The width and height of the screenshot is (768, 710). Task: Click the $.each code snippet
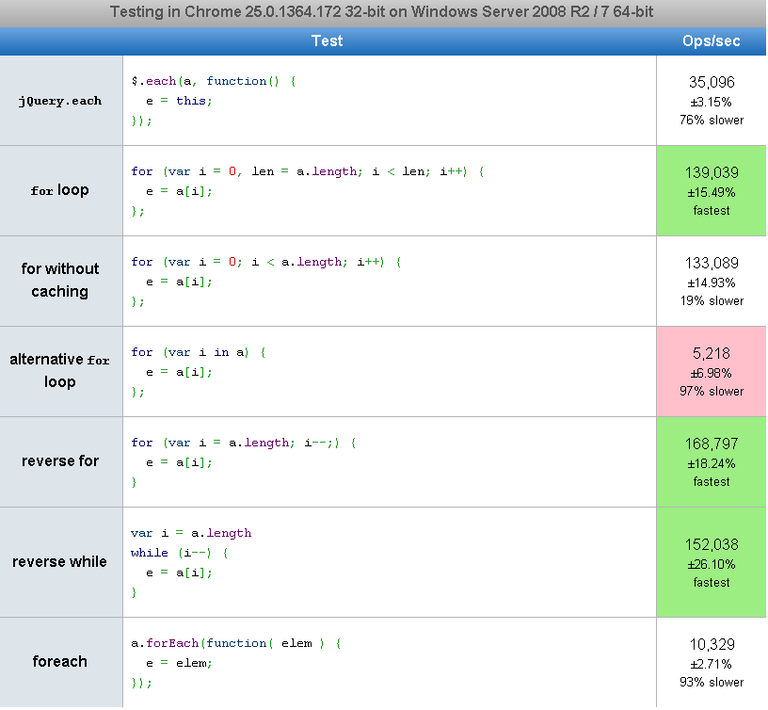coord(215,101)
